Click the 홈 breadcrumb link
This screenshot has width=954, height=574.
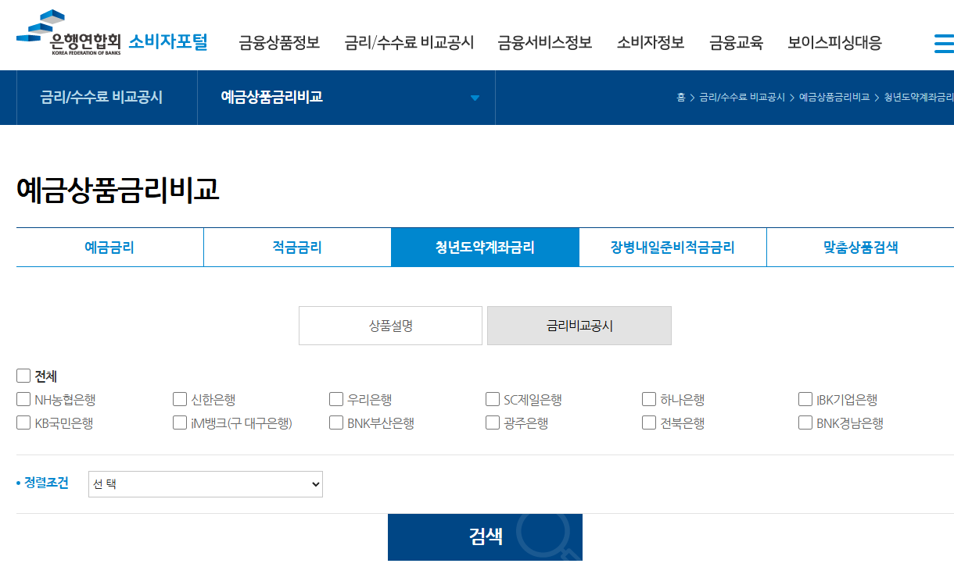[681, 98]
